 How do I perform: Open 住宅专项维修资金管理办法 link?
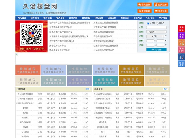point(106,45)
